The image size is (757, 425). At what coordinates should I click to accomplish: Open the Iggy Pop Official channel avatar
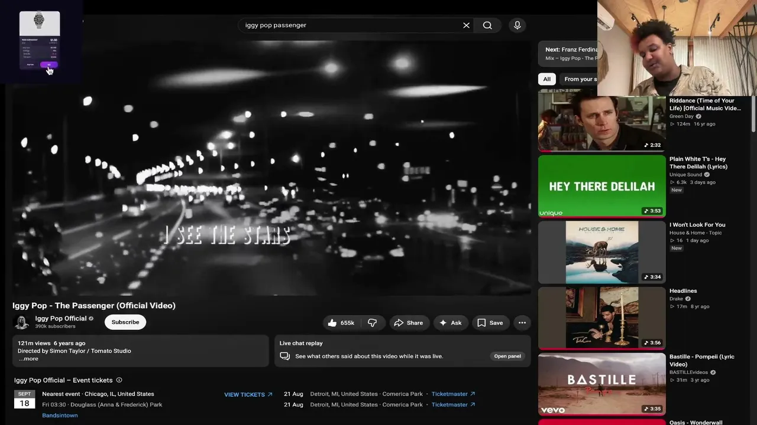22,322
